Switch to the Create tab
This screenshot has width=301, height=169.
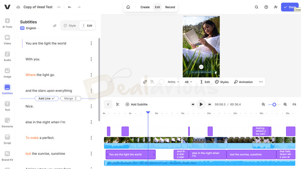[145, 7]
